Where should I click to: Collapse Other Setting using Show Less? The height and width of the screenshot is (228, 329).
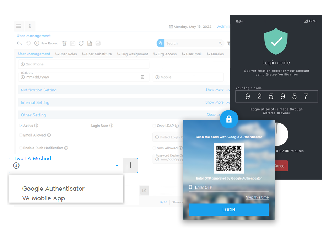tap(213, 115)
